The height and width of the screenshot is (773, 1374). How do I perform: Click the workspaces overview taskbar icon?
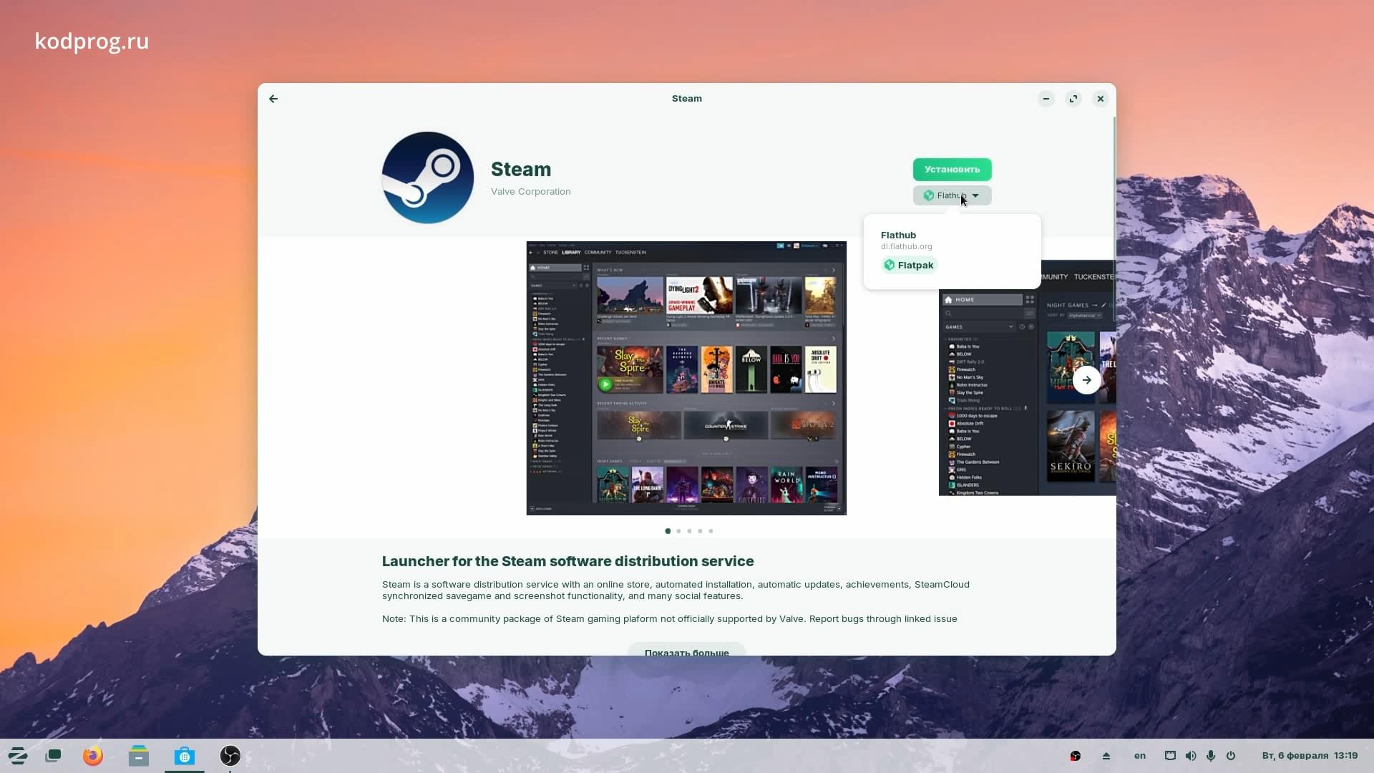[x=53, y=756]
